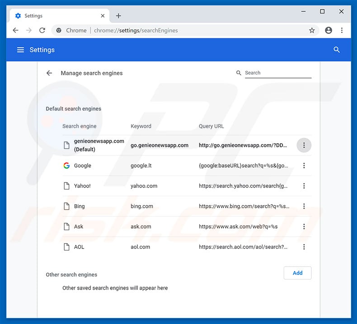Click the Keyword column header

[141, 126]
